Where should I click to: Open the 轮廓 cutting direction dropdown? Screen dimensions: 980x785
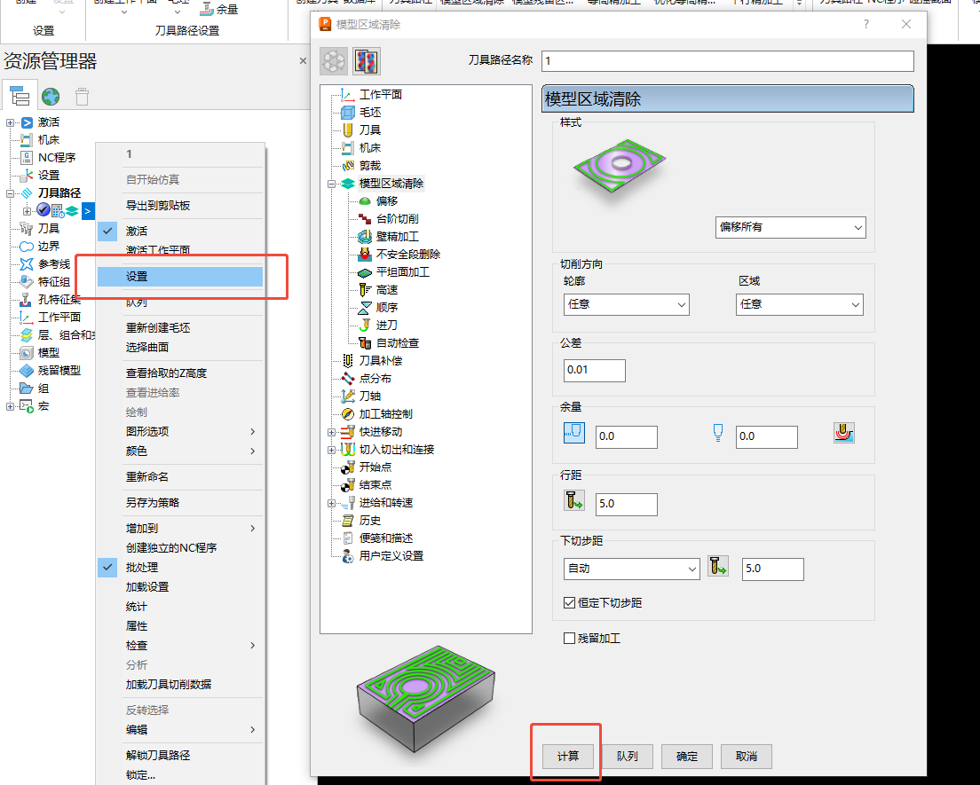[x=626, y=304]
